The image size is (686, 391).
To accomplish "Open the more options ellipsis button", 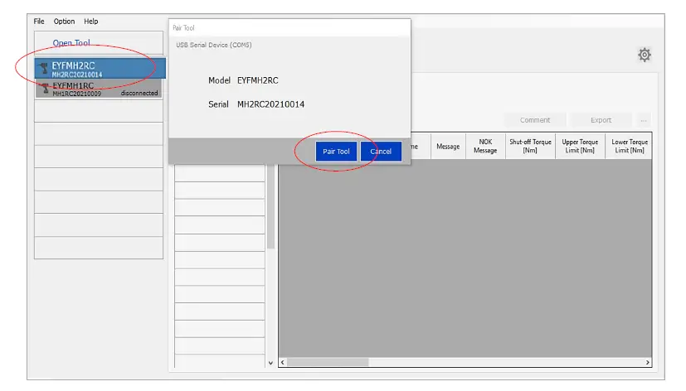I will (x=644, y=120).
